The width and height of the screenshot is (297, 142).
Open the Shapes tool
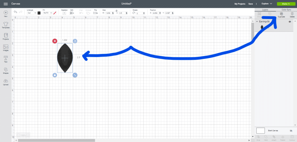pyautogui.click(x=6, y=70)
